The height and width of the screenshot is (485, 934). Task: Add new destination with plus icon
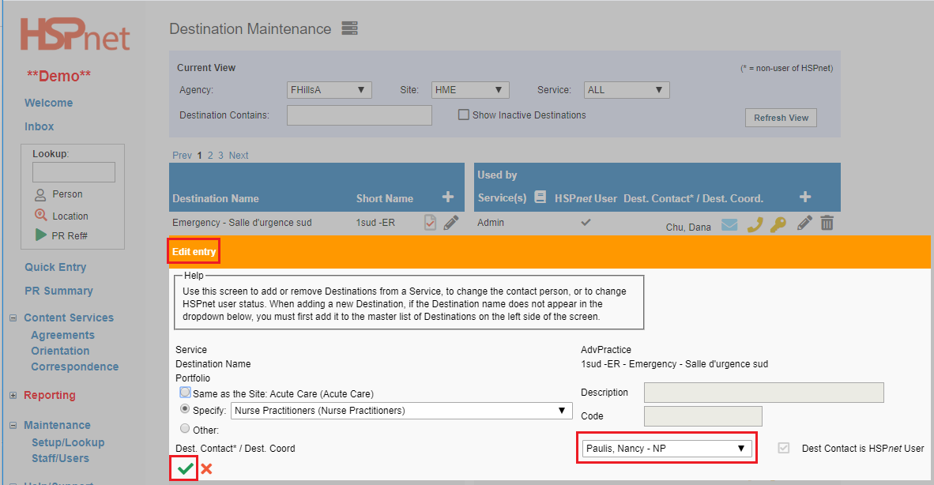(448, 197)
